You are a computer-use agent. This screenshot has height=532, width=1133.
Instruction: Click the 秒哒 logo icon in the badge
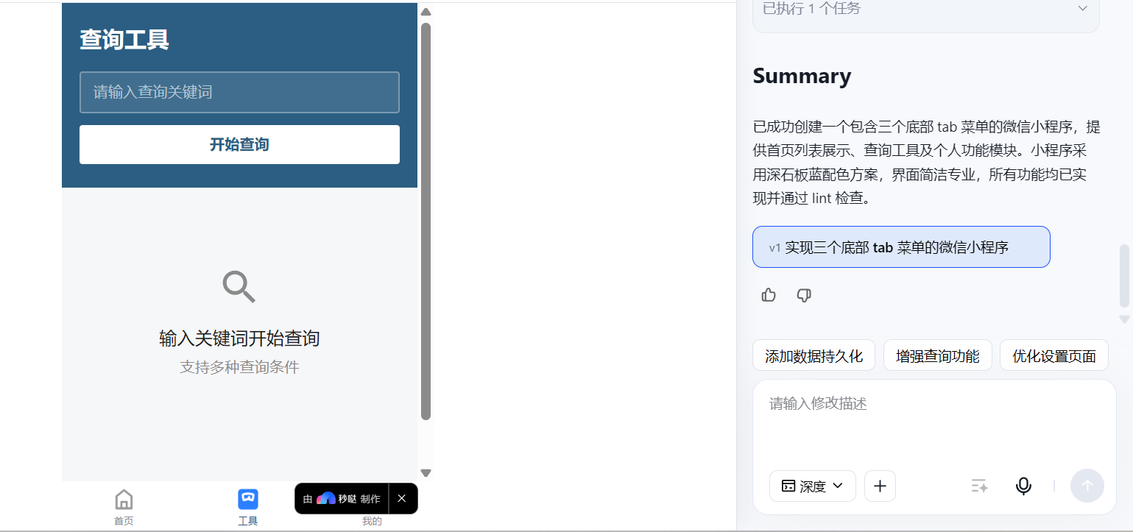click(325, 498)
